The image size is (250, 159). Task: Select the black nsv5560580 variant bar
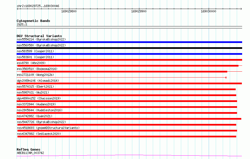129,48
